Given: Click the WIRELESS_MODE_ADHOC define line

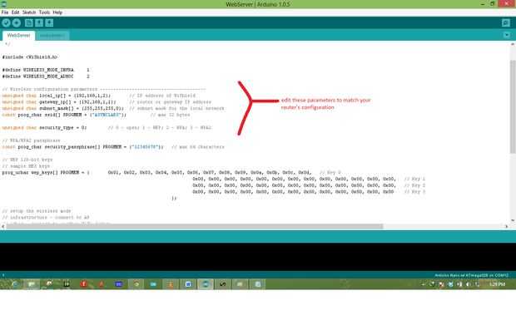Looking at the screenshot, I should click(46, 76).
